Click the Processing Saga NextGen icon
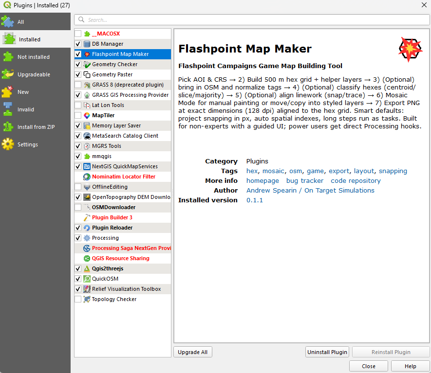 87,248
